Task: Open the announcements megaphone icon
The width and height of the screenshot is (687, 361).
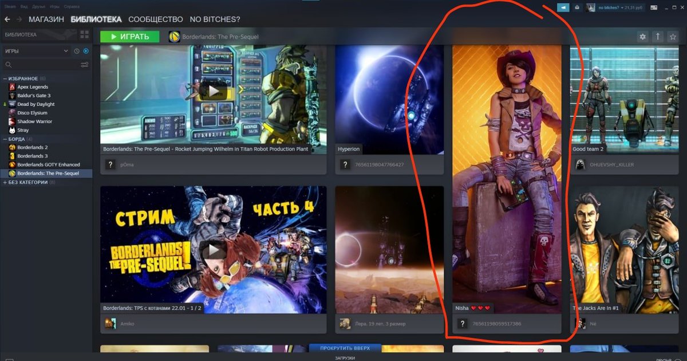Action: click(x=564, y=7)
